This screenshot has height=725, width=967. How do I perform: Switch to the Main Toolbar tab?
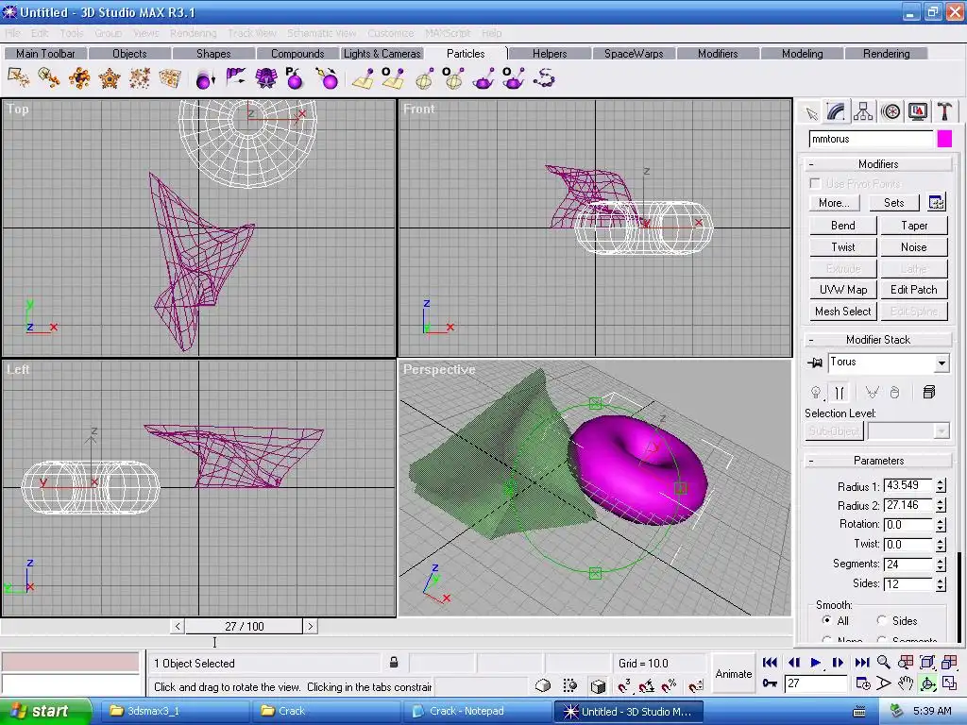[45, 54]
